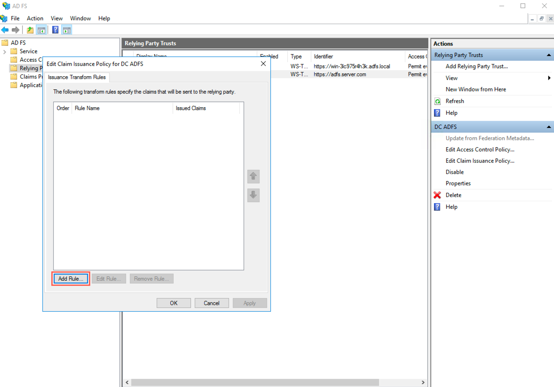Click the forward navigation arrow icon
Viewport: 554px width, 387px height.
point(16,30)
